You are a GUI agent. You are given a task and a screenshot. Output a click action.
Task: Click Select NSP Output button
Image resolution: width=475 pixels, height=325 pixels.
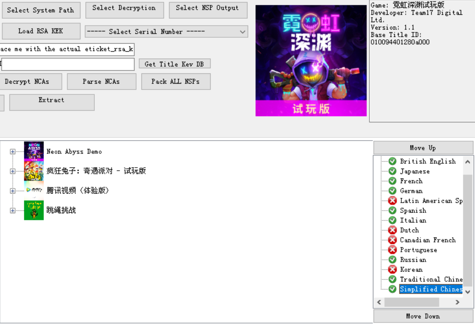coord(208,10)
